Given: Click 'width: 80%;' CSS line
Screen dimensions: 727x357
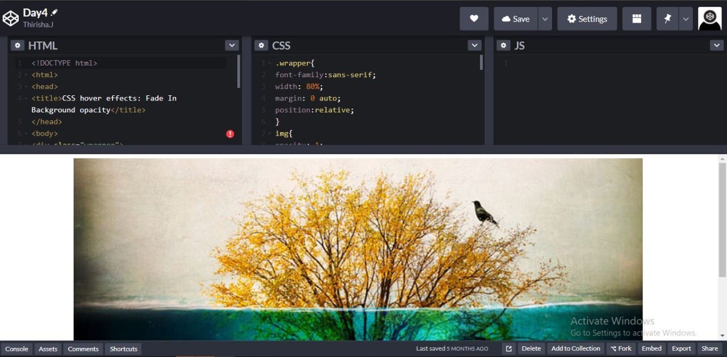Looking at the screenshot, I should (299, 87).
